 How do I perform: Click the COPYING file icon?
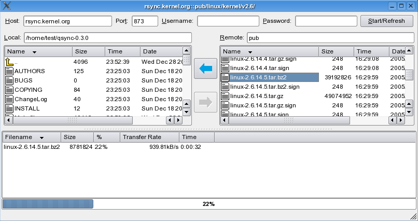pyautogui.click(x=9, y=90)
